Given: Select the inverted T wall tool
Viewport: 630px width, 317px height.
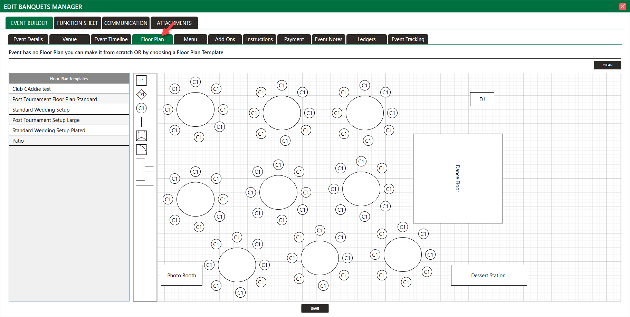Looking at the screenshot, I should (x=141, y=122).
